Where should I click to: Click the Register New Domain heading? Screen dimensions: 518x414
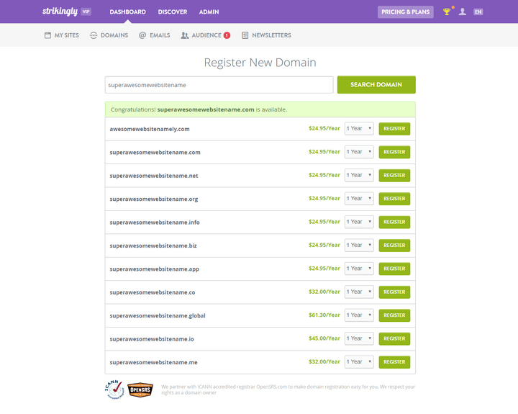(x=260, y=63)
